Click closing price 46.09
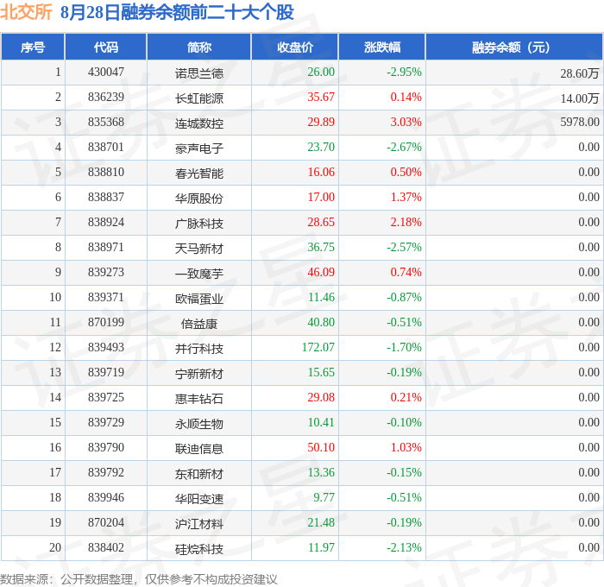The height and width of the screenshot is (587, 604). coord(321,273)
